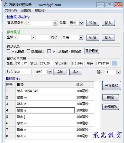Click the 颜色 value field 14796718
The image size is (124, 143).
click(x=103, y=63)
